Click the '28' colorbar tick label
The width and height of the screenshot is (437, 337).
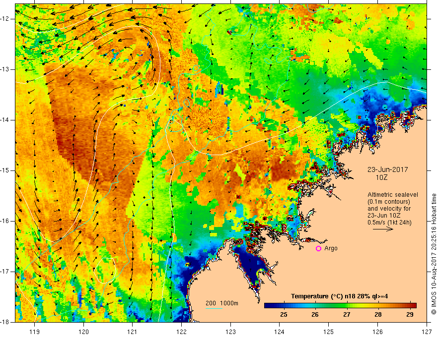(378, 315)
